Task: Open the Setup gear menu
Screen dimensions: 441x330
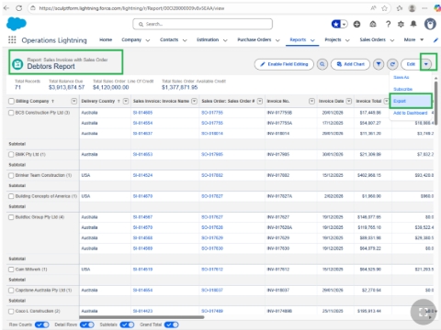Action: coord(401,24)
